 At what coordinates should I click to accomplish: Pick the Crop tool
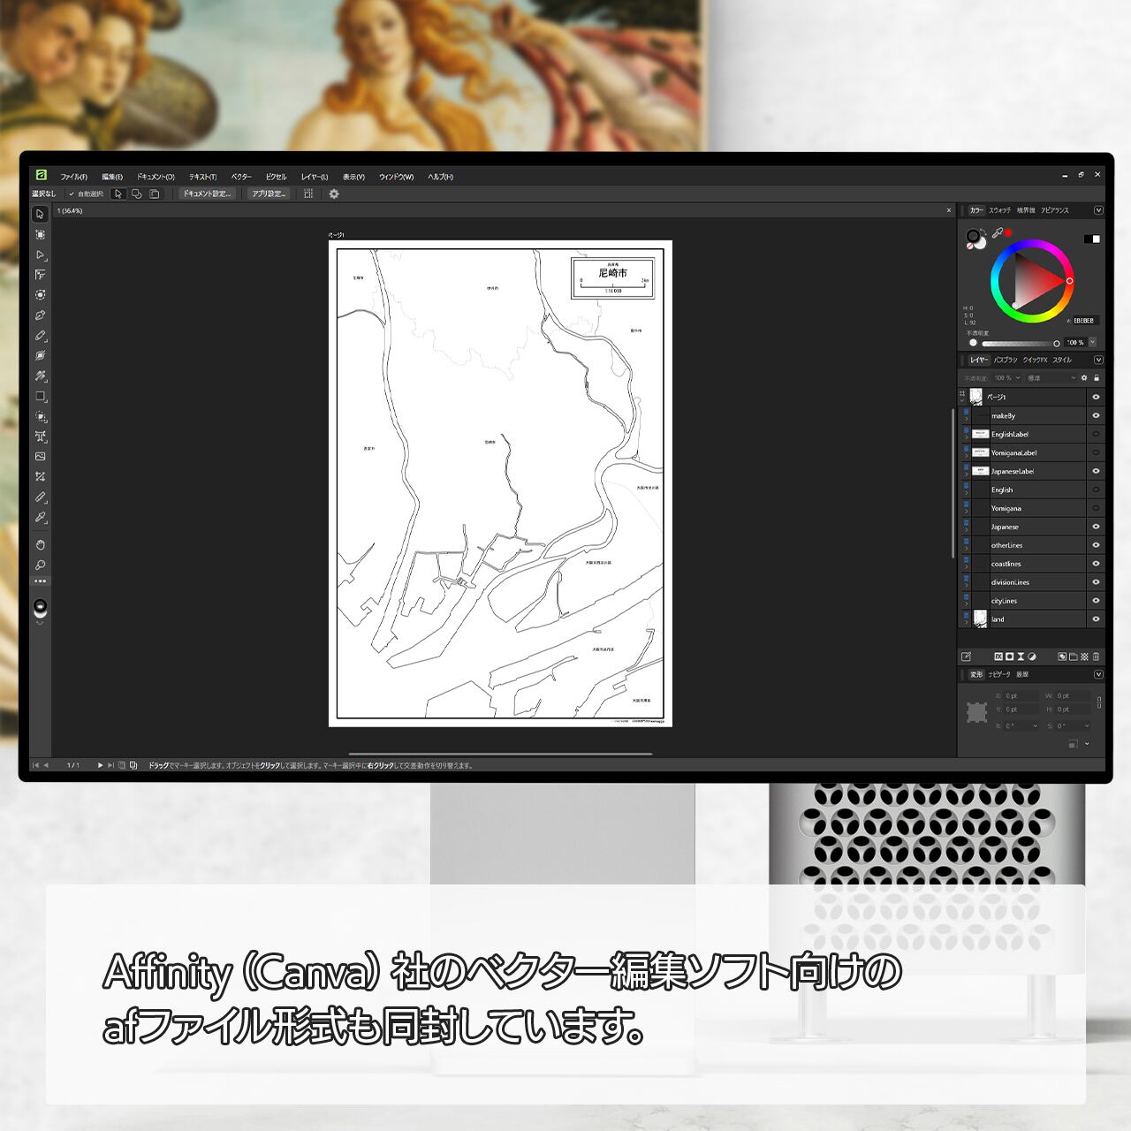click(x=40, y=477)
